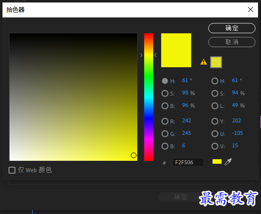Click the right hue slider arrow marker
This screenshot has width=261, height=214.
coord(156,55)
